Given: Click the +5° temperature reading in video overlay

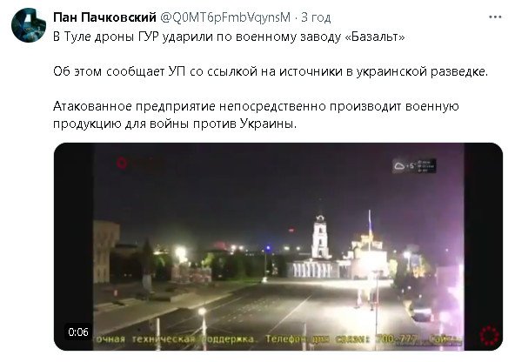Looking at the screenshot, I should click(411, 166).
